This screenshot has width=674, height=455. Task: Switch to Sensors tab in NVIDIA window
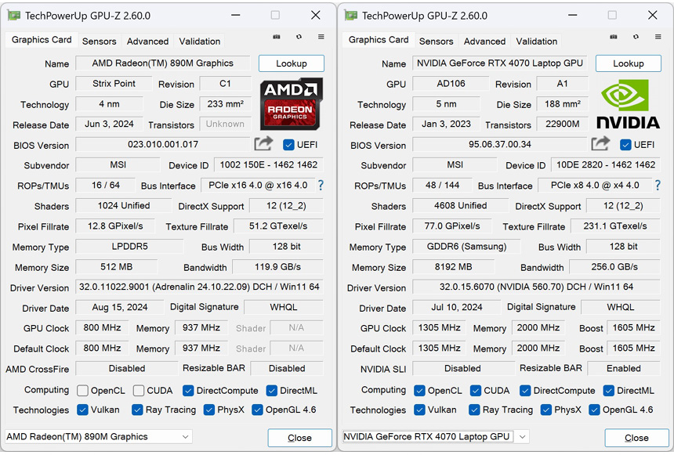[437, 42]
